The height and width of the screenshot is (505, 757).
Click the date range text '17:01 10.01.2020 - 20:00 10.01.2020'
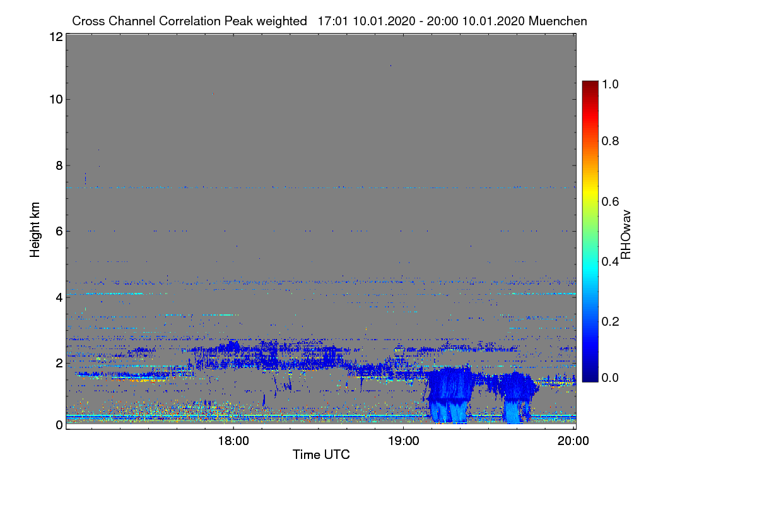click(x=421, y=21)
